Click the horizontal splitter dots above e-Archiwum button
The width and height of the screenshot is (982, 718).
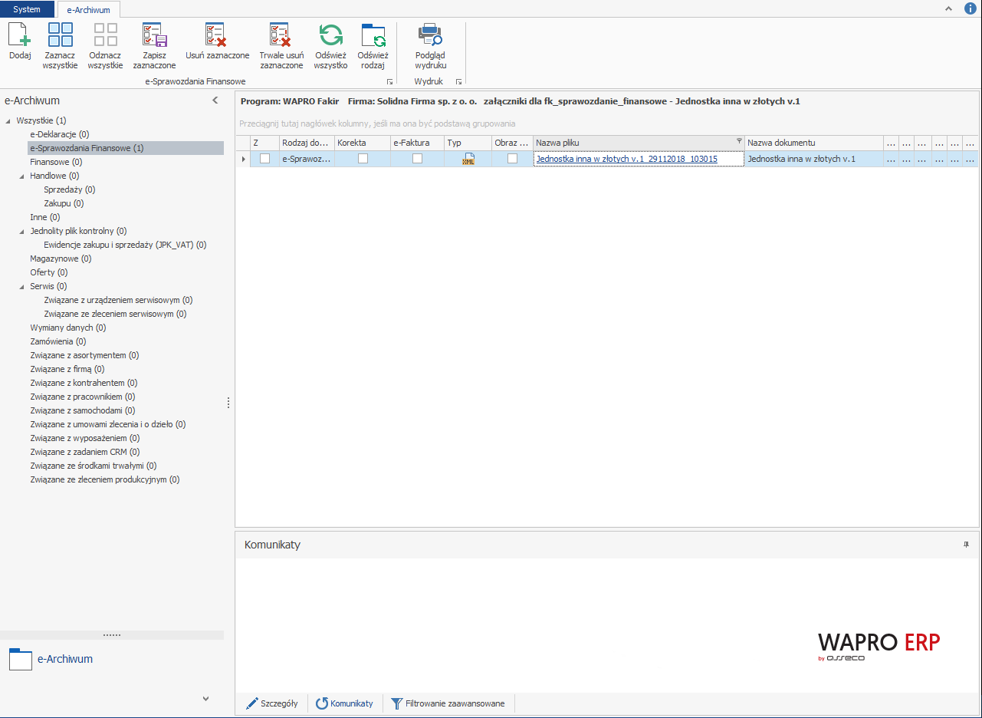pyautogui.click(x=112, y=635)
